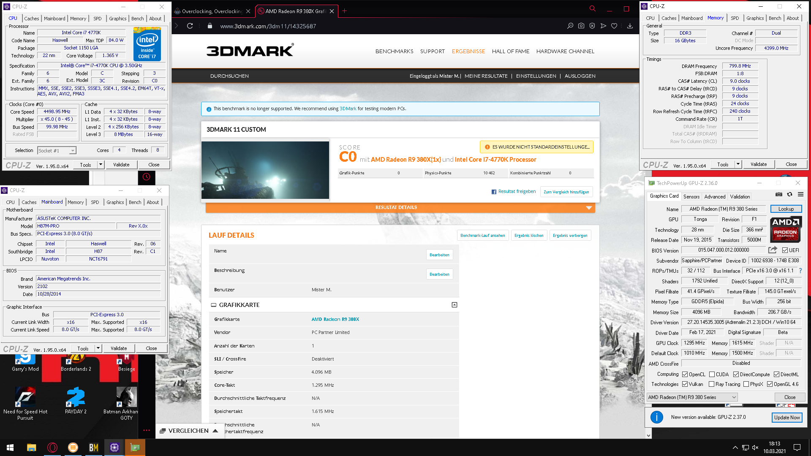
Task: Toggle the OpenGL 4.6 checkbox
Action: tap(770, 384)
